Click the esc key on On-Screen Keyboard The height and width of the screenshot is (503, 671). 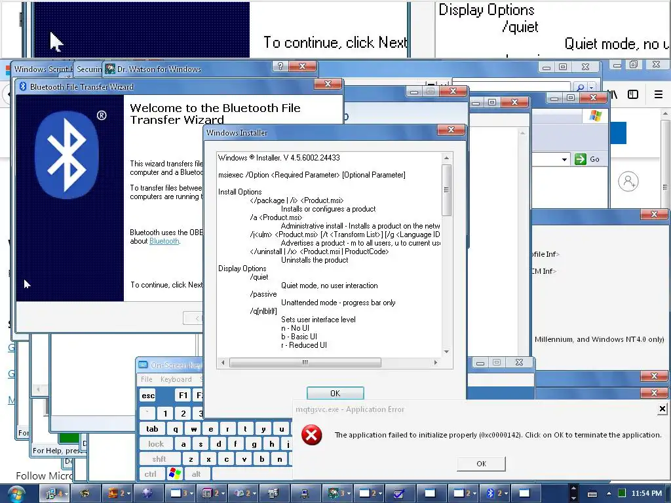148,395
